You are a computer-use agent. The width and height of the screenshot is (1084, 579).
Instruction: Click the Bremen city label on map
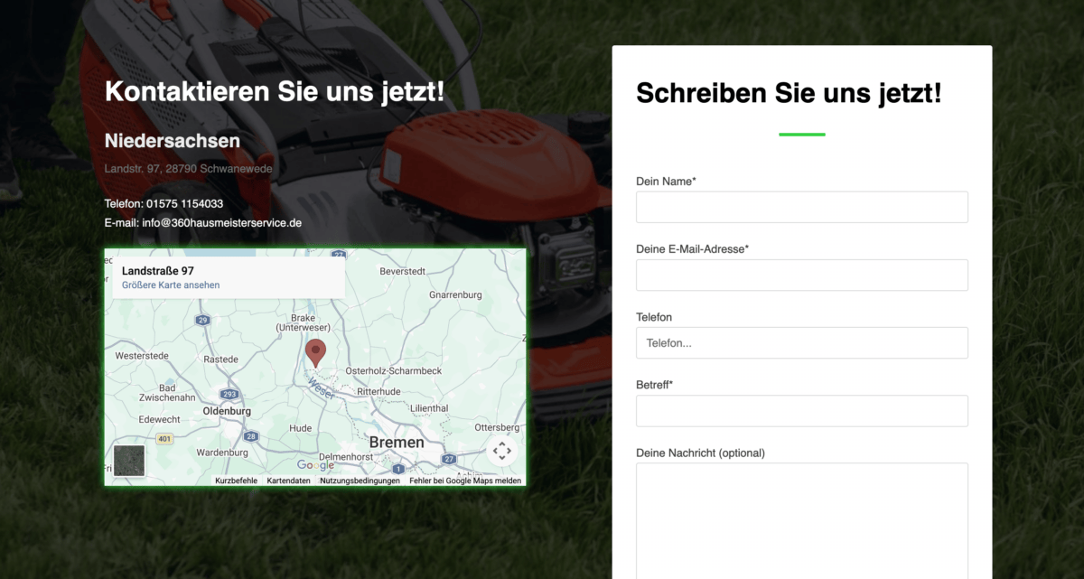click(397, 443)
